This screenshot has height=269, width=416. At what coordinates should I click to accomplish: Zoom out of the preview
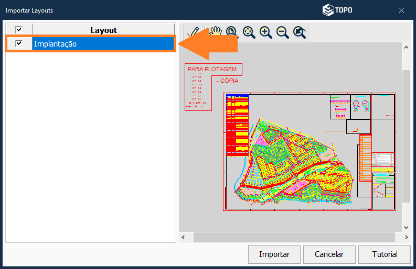[282, 32]
